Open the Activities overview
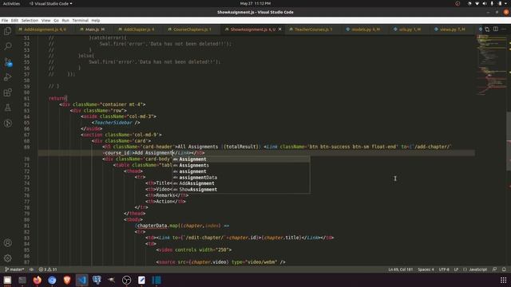 (11, 3)
